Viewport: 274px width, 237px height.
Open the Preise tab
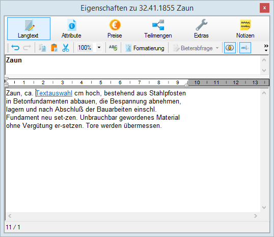coord(115,29)
